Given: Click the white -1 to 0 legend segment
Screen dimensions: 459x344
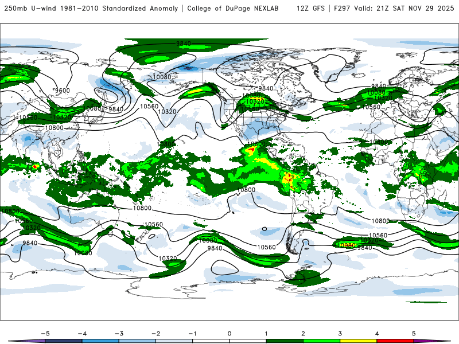Looking at the screenshot, I should click(x=211, y=341).
